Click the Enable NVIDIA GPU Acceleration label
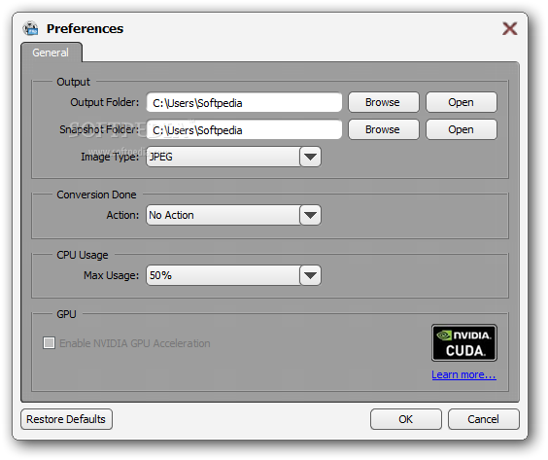The width and height of the screenshot is (548, 460). pos(135,343)
